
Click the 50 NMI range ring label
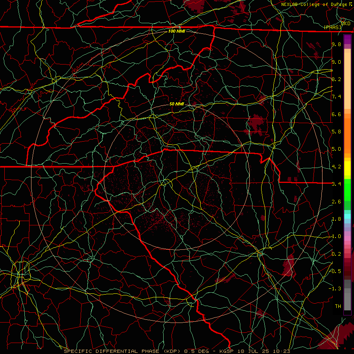(x=177, y=104)
